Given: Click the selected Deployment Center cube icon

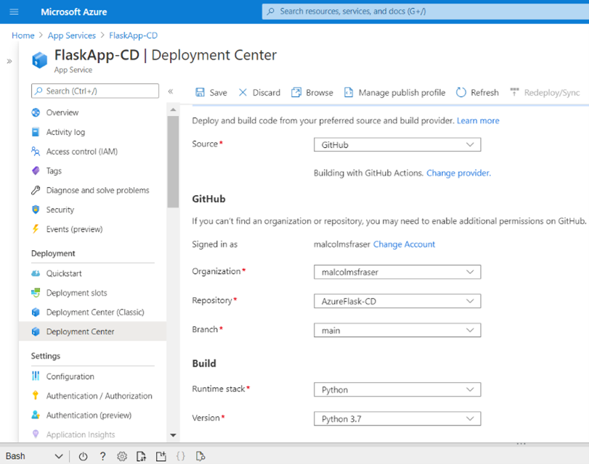Looking at the screenshot, I should [x=36, y=331].
